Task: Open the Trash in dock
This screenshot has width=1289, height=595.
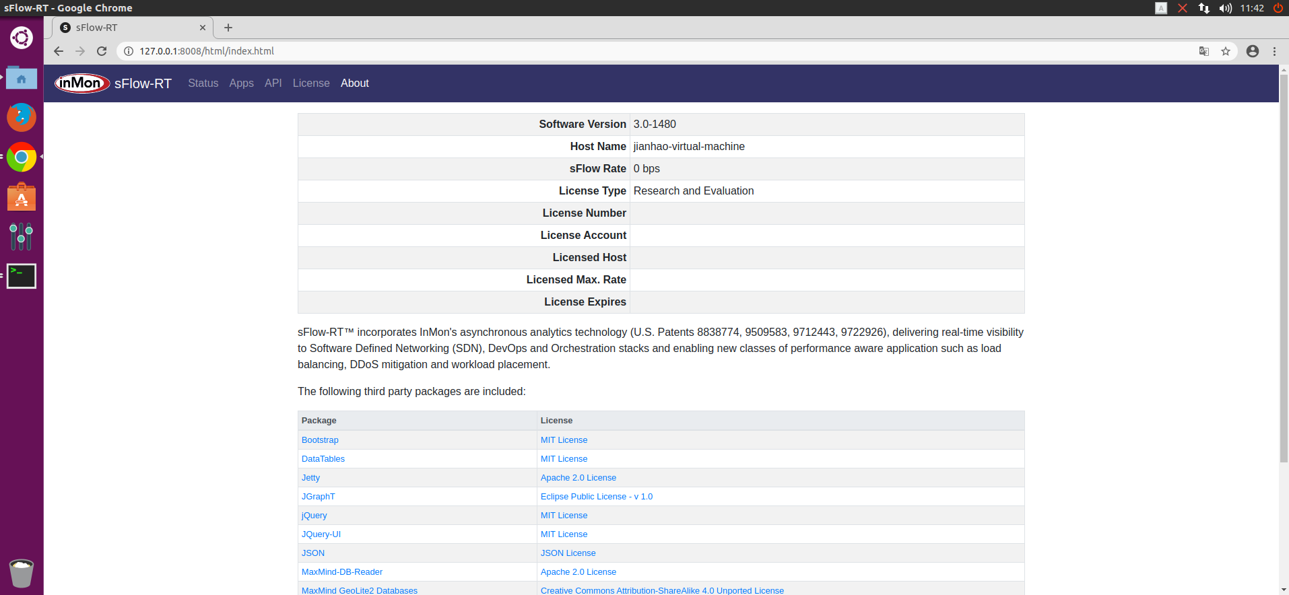Action: (x=22, y=573)
